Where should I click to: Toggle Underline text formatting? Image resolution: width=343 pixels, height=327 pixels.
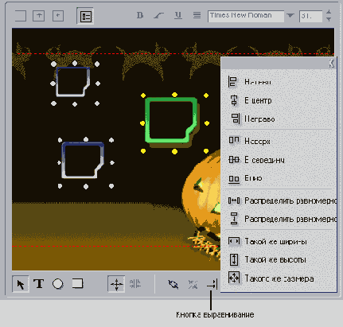pos(178,15)
